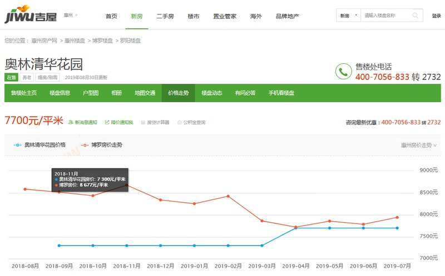
Task: Click the orange 2018-11月 data point
Action: [127, 185]
